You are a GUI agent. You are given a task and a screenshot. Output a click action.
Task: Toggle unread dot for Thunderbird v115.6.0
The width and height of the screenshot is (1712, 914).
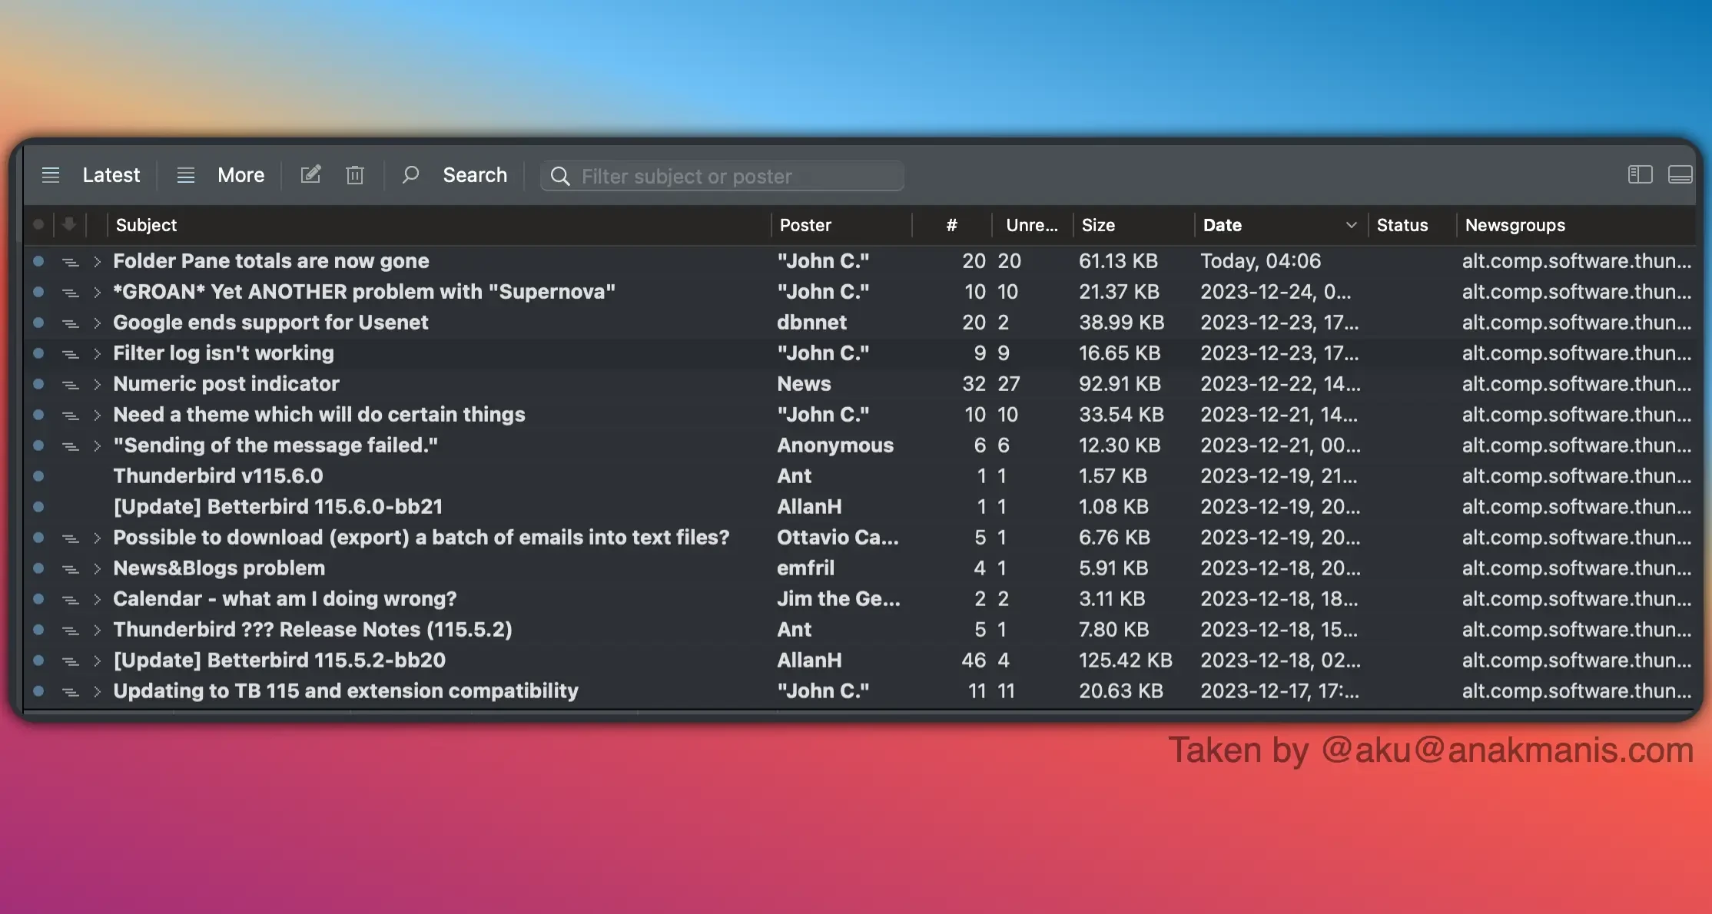(x=38, y=476)
